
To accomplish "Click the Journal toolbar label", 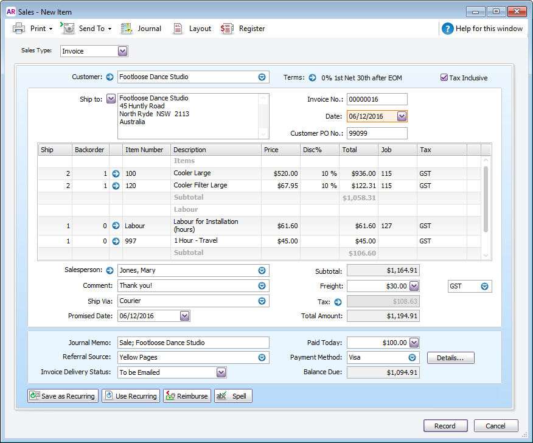I will (x=149, y=29).
